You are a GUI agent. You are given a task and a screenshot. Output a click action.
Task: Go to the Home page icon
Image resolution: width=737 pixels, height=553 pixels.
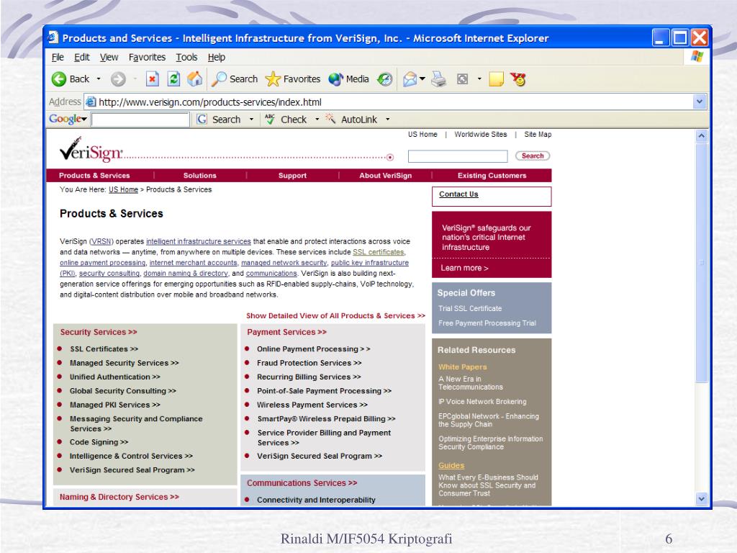(194, 79)
